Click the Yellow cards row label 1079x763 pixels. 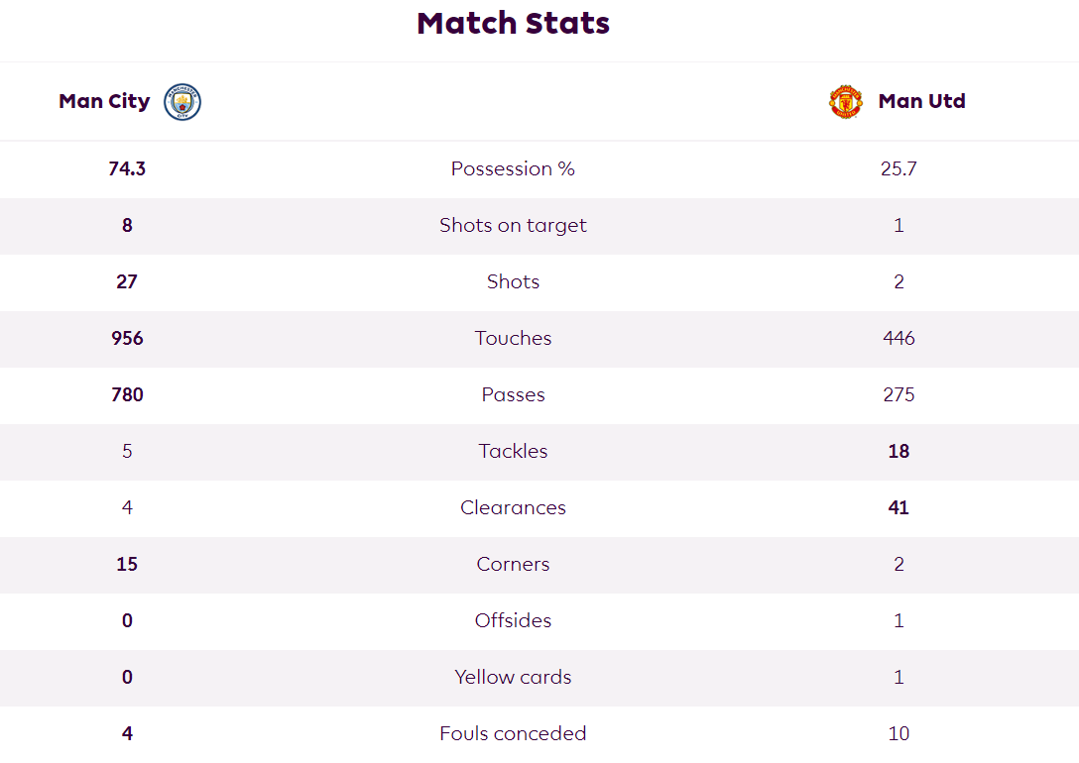[514, 677]
